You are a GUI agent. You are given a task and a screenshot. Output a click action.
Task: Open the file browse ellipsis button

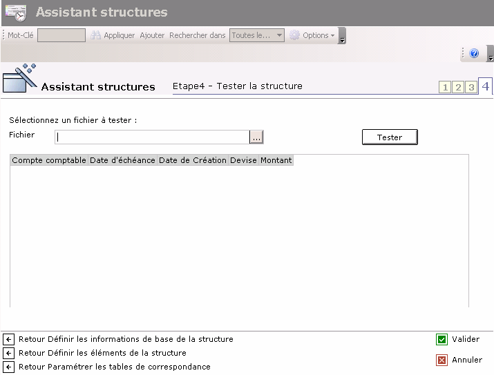[x=256, y=137]
